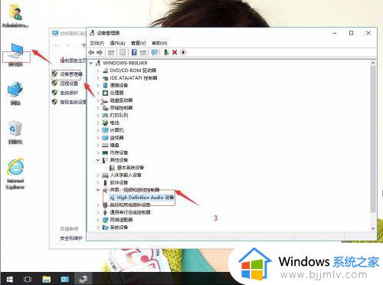Open the Administrator user folder on desktop
The image size is (383, 285).
[15, 15]
